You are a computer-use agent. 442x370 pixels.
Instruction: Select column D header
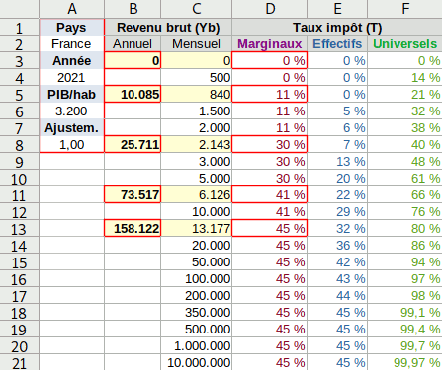tap(270, 9)
